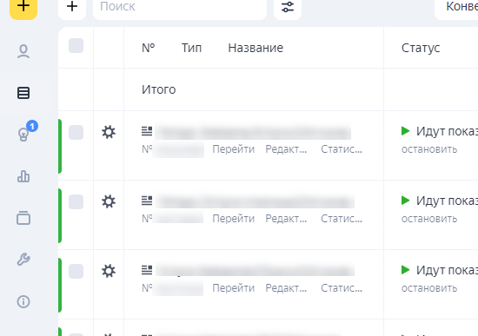Image resolution: width=478 pixels, height=336 pixels.
Task: Tick the second campaign row checkbox
Action: 76,201
